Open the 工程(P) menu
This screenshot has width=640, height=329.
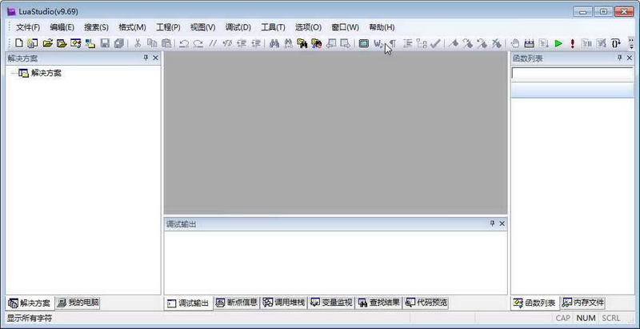coord(168,27)
